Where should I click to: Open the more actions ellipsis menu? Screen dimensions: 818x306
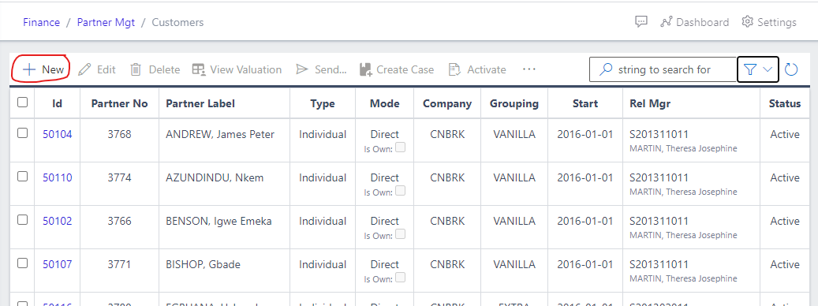click(529, 69)
